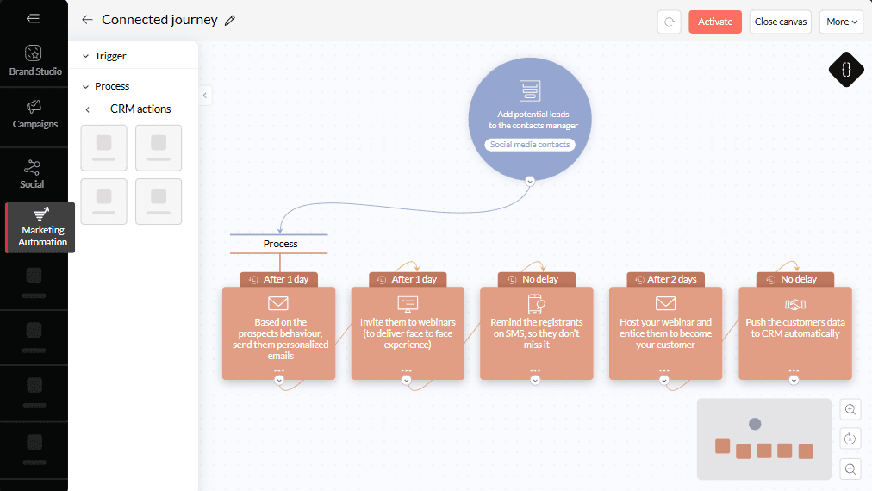Open the Brand Studio sidebar icon
The height and width of the screenshot is (491, 872).
pyautogui.click(x=34, y=60)
